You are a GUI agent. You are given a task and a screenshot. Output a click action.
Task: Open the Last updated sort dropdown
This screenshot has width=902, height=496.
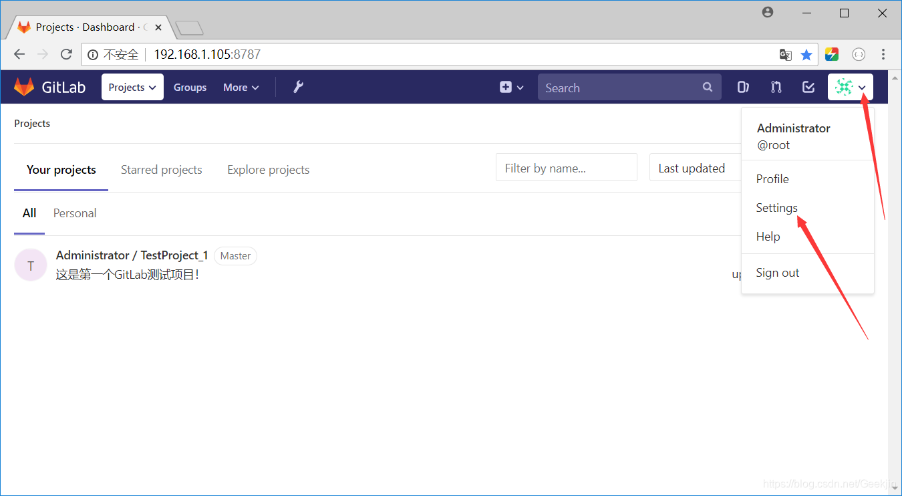coord(696,167)
